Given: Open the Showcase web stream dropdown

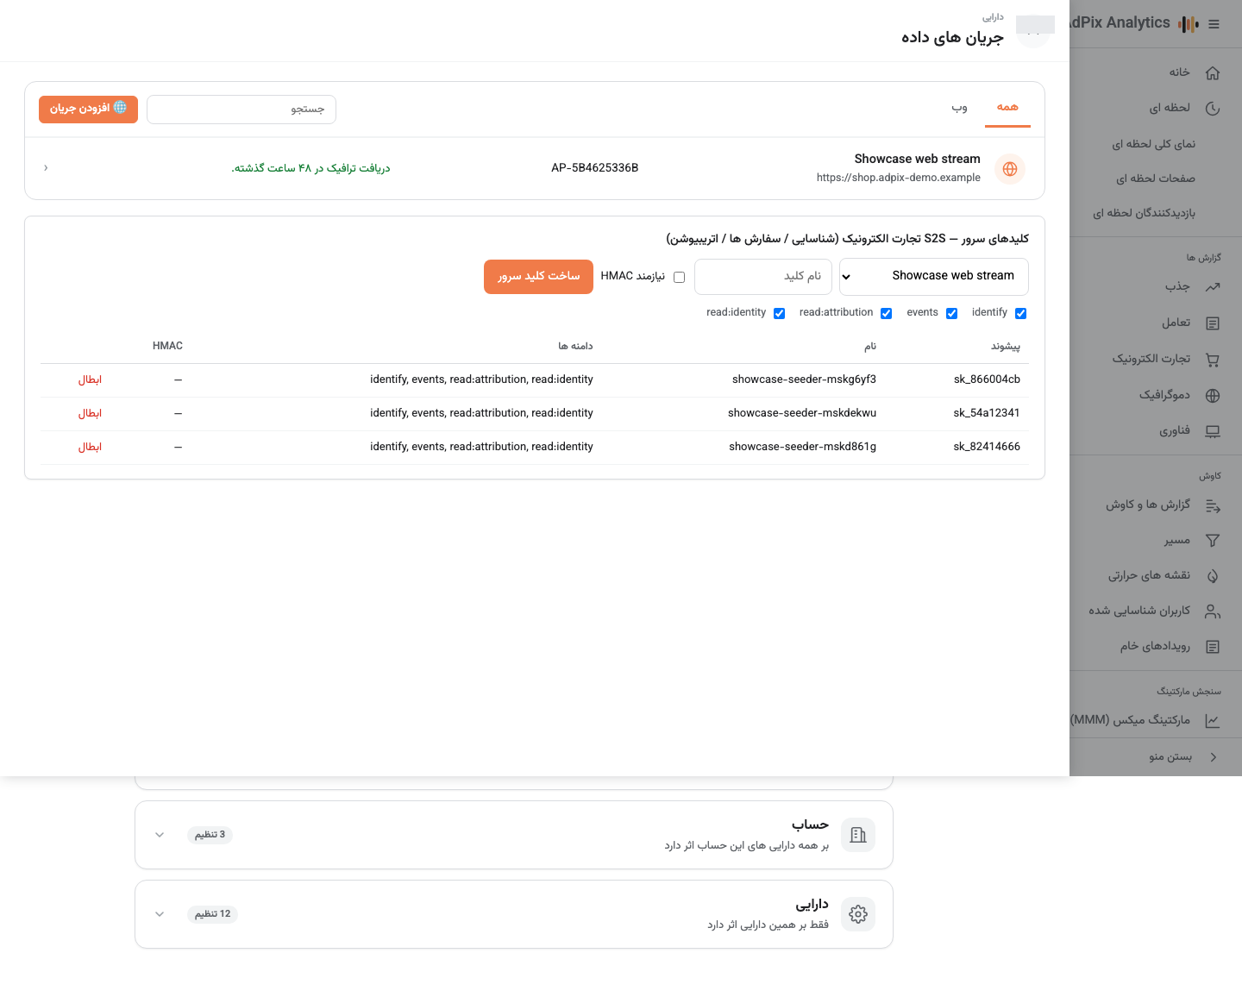Looking at the screenshot, I should tap(934, 277).
